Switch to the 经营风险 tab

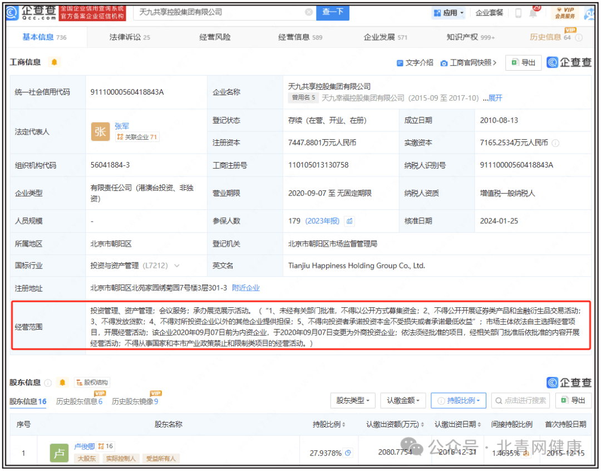(x=215, y=37)
